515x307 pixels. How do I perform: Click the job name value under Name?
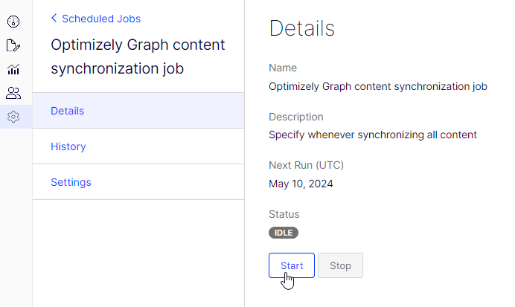[x=377, y=86]
